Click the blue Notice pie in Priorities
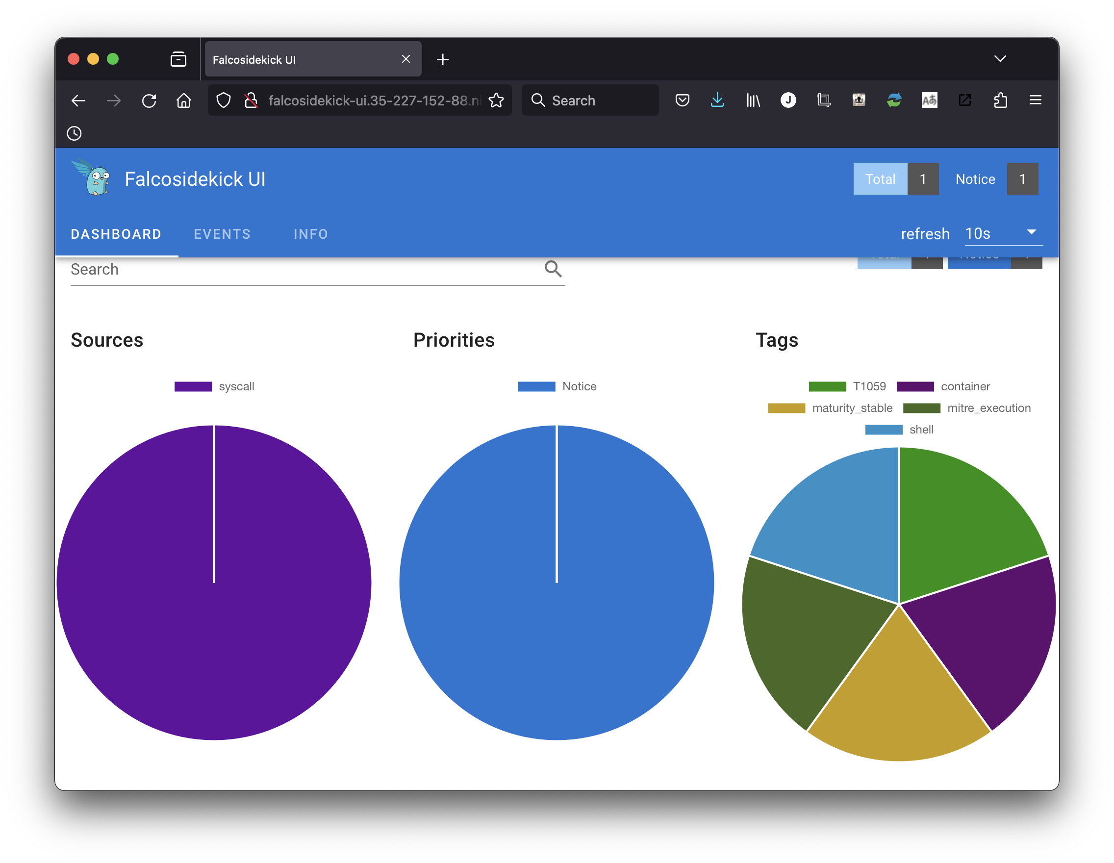 tap(557, 583)
